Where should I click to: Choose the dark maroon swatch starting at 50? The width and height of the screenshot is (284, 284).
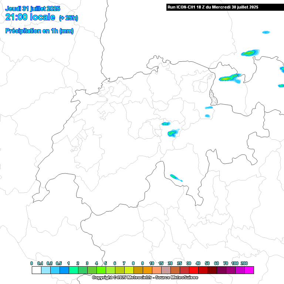point(212,270)
